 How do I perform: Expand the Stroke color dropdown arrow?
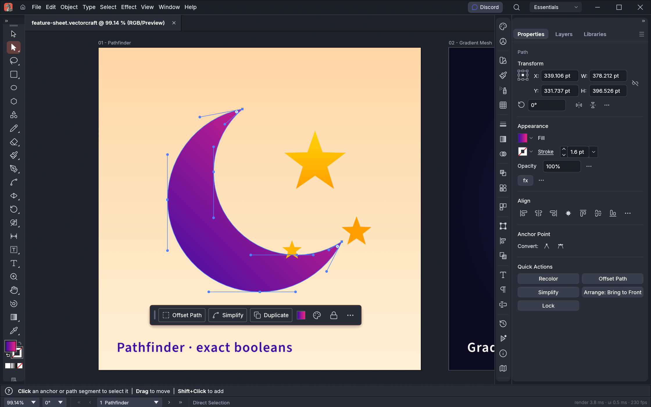pos(531,152)
